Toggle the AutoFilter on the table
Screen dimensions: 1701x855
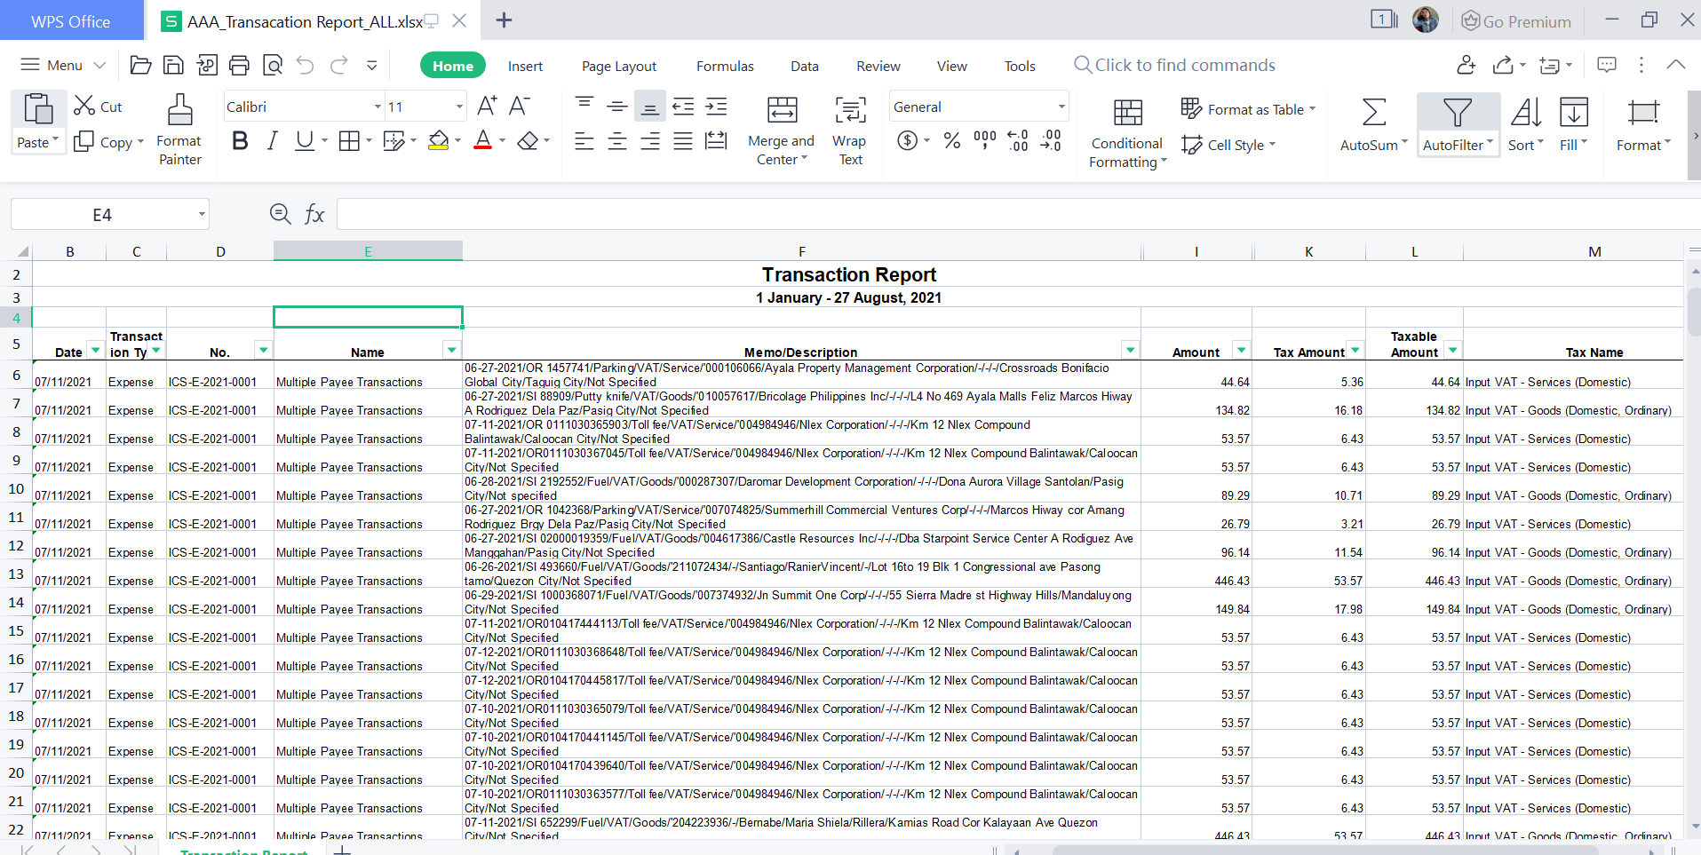coord(1458,124)
